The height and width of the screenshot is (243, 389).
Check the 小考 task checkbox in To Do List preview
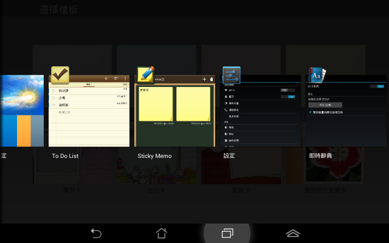coord(53,98)
